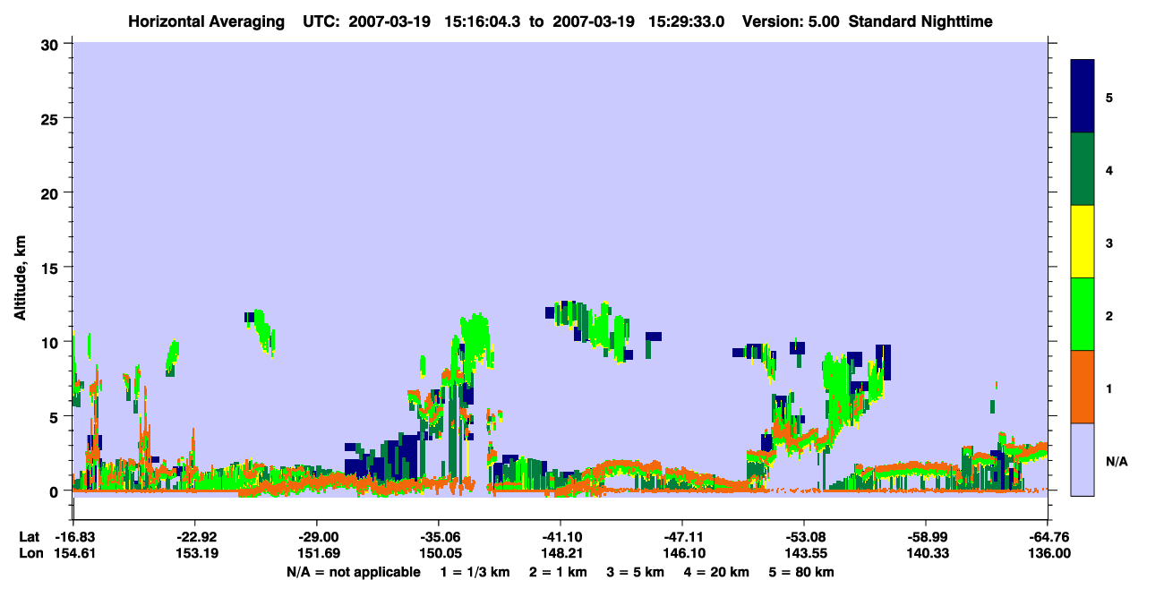
Task: Click the colorbar label 1
Action: (x=1109, y=387)
